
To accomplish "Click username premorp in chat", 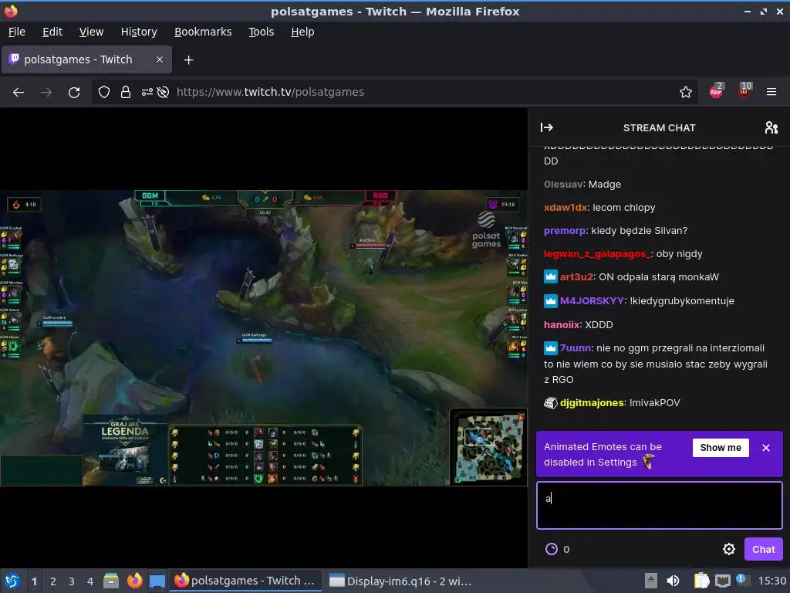I will tap(564, 231).
